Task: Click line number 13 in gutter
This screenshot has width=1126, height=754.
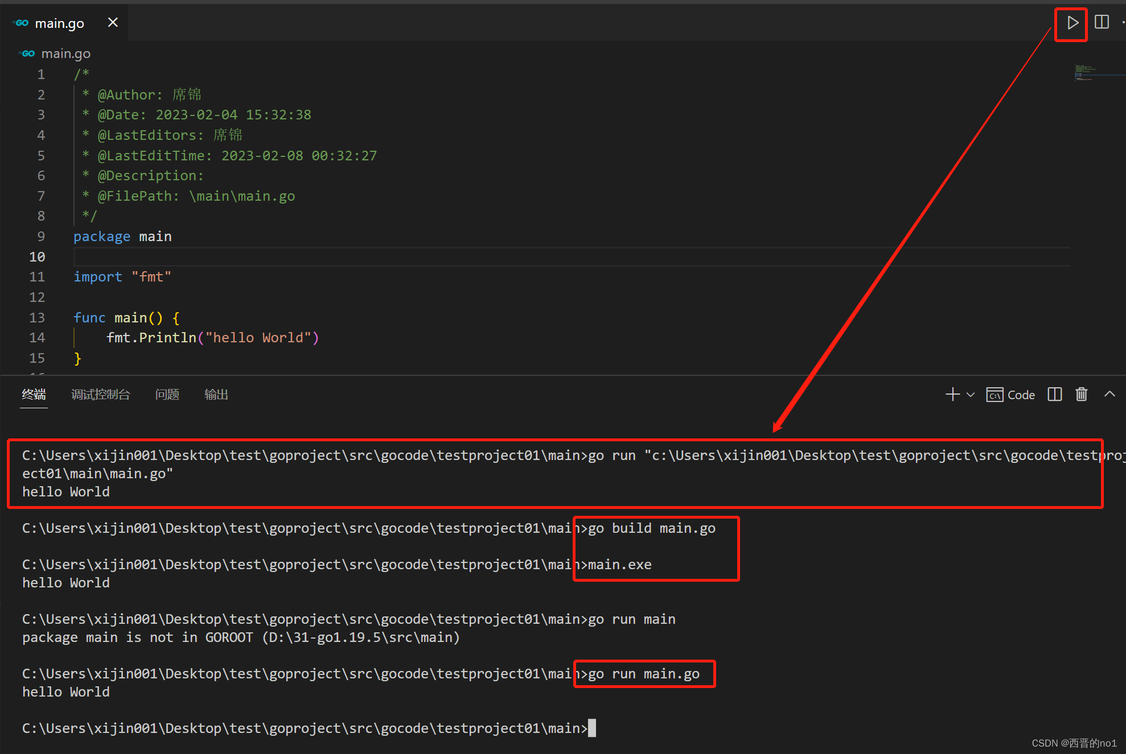Action: click(x=37, y=318)
